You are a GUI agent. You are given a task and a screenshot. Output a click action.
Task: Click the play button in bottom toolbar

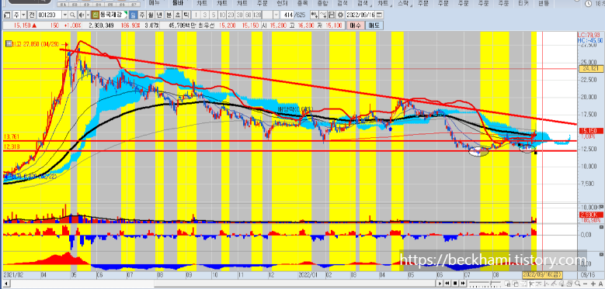coord(440,284)
